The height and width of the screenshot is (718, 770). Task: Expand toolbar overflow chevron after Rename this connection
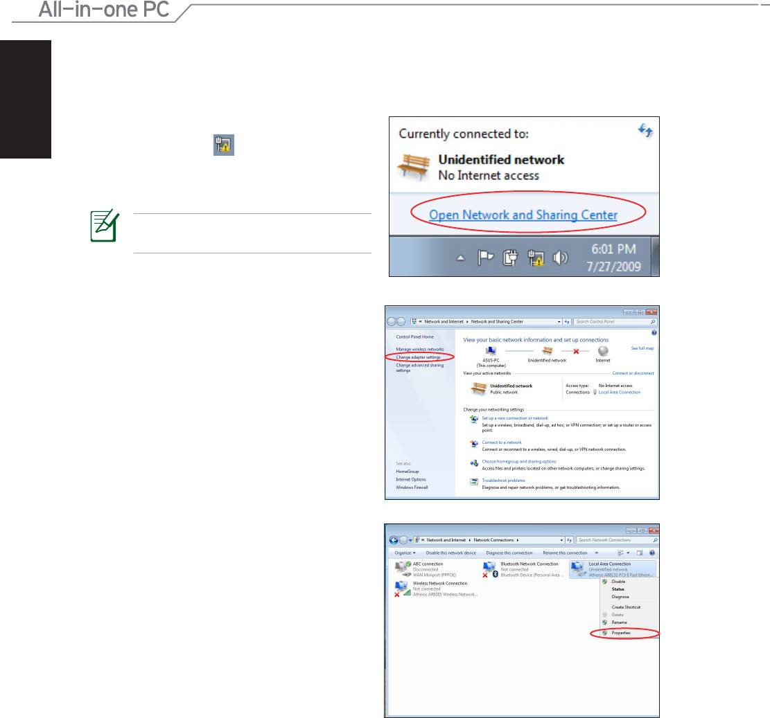click(597, 553)
